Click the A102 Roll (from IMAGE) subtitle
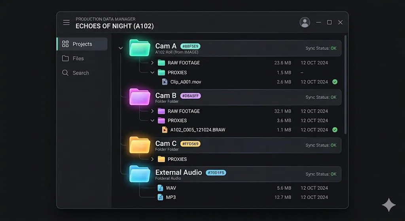 [x=177, y=52]
